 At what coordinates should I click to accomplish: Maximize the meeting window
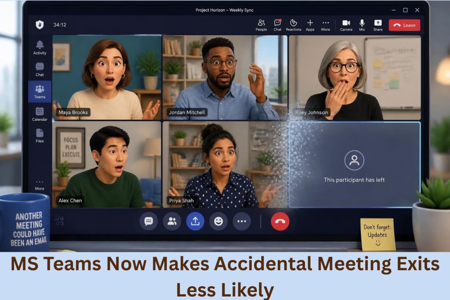pyautogui.click(x=405, y=10)
